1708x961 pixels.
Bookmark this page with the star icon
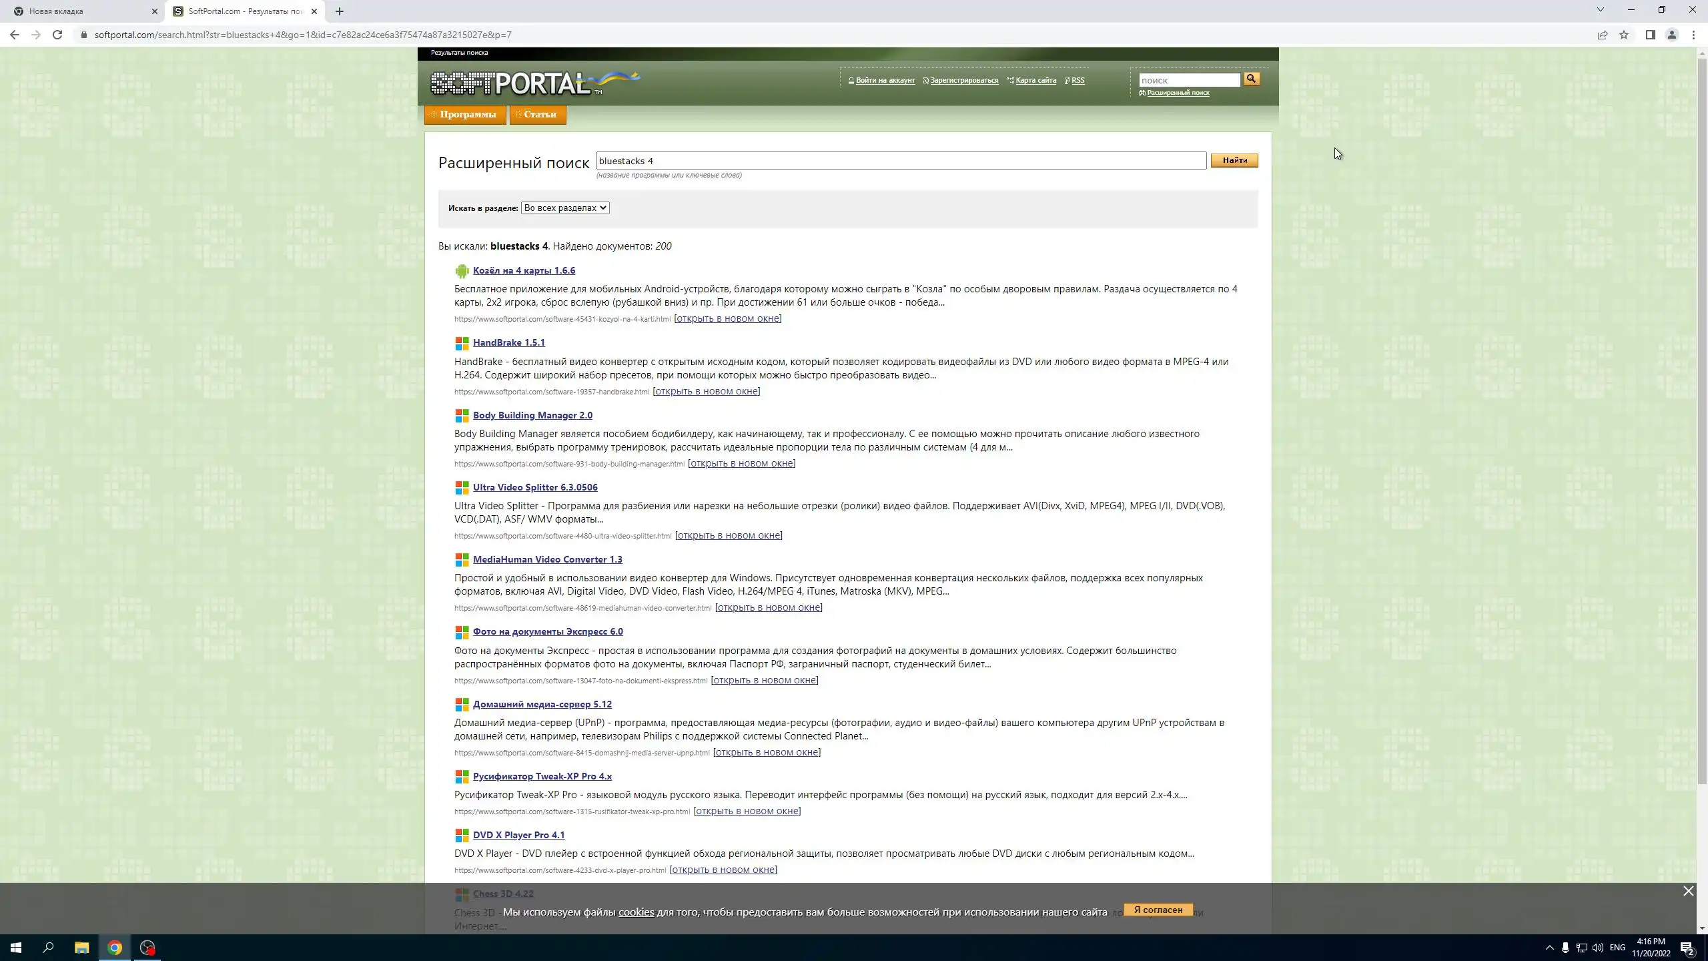pyautogui.click(x=1624, y=35)
